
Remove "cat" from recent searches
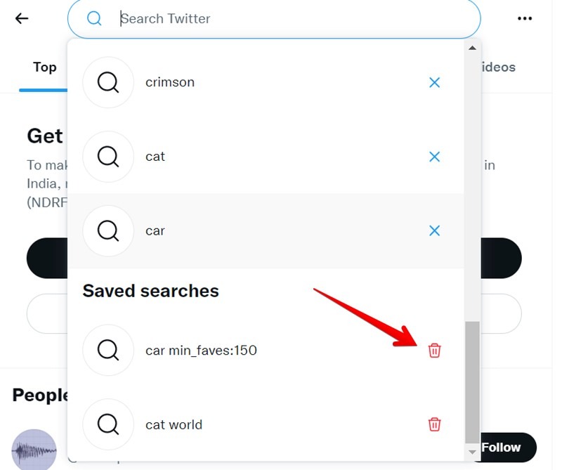(x=434, y=157)
